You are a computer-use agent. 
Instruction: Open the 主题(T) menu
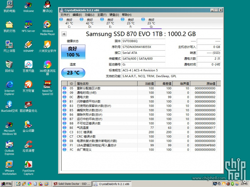(102, 15)
